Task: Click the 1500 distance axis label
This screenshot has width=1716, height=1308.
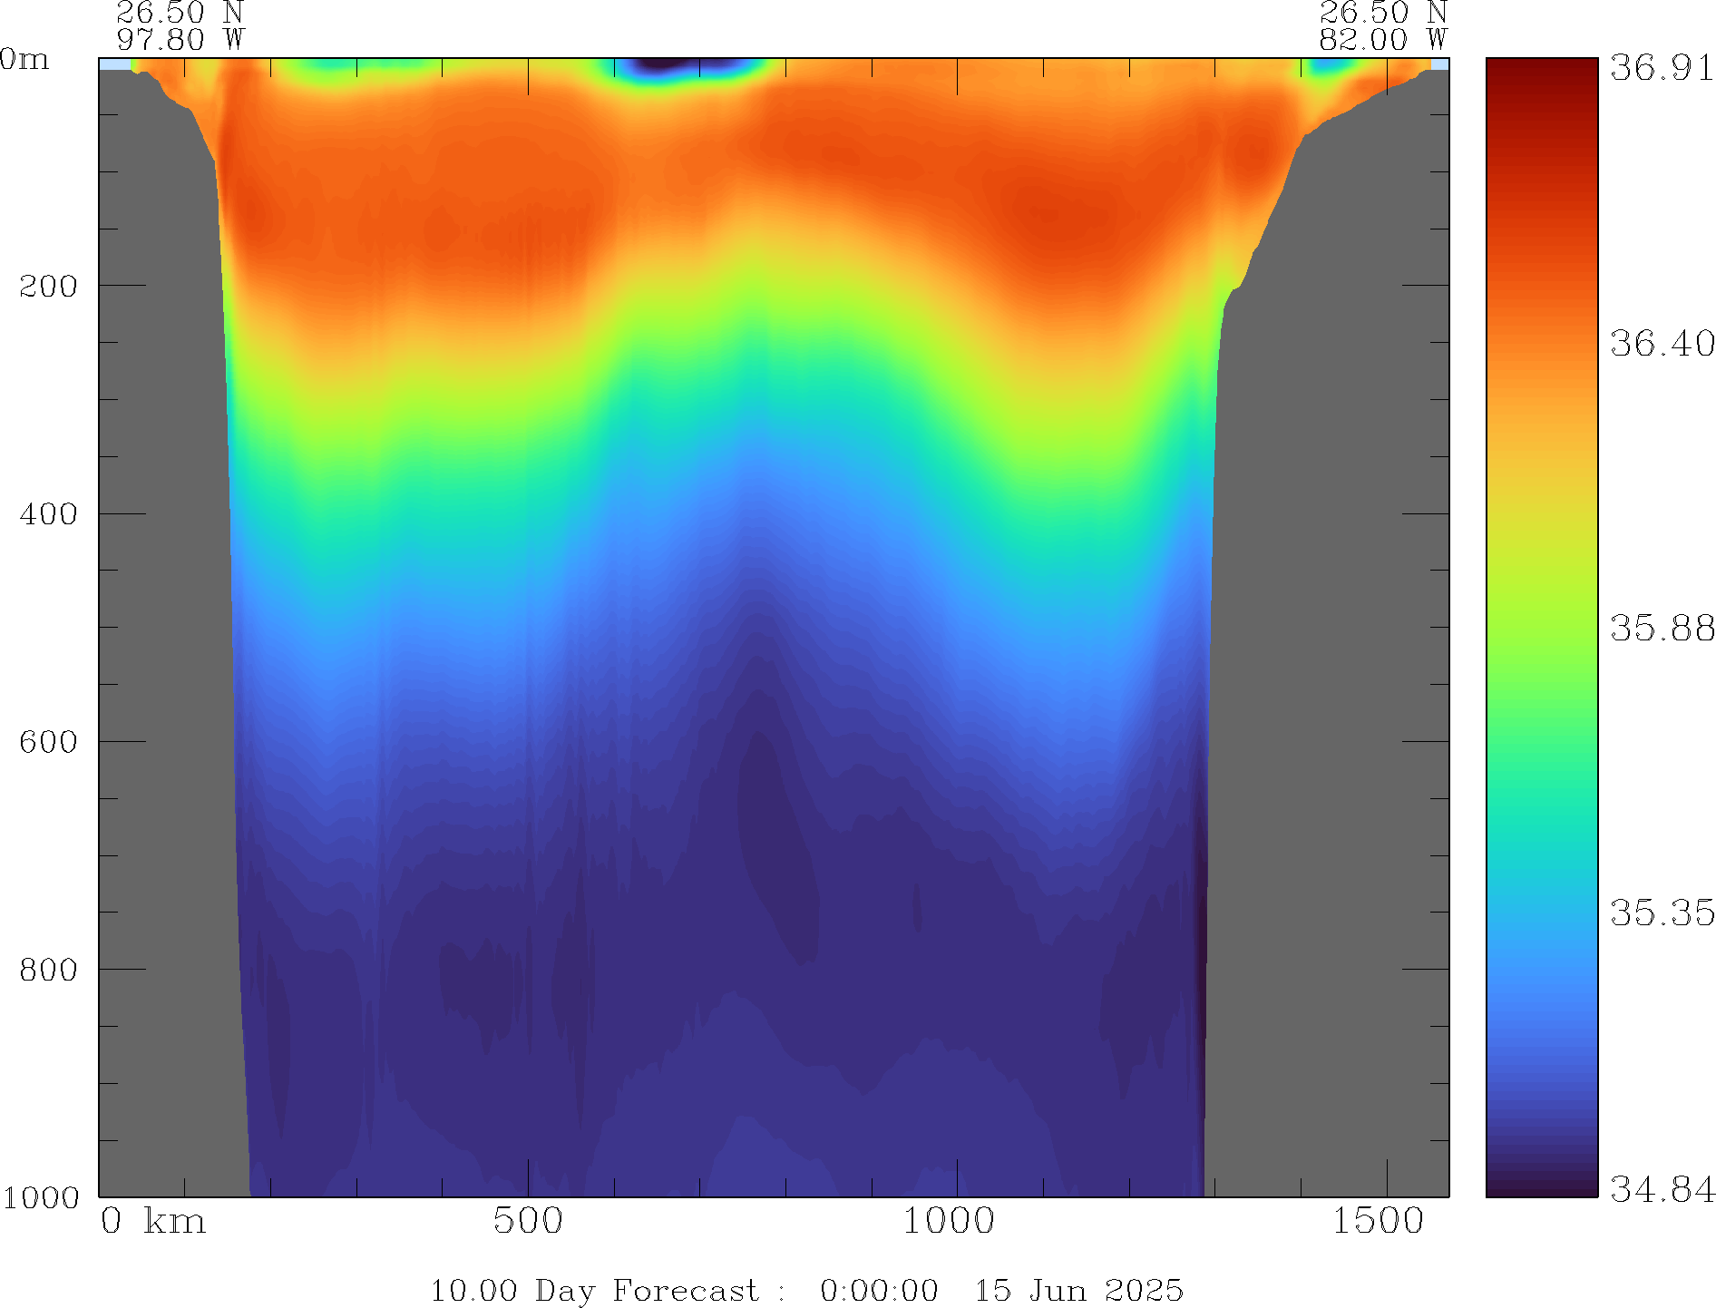Action: coord(1378,1222)
